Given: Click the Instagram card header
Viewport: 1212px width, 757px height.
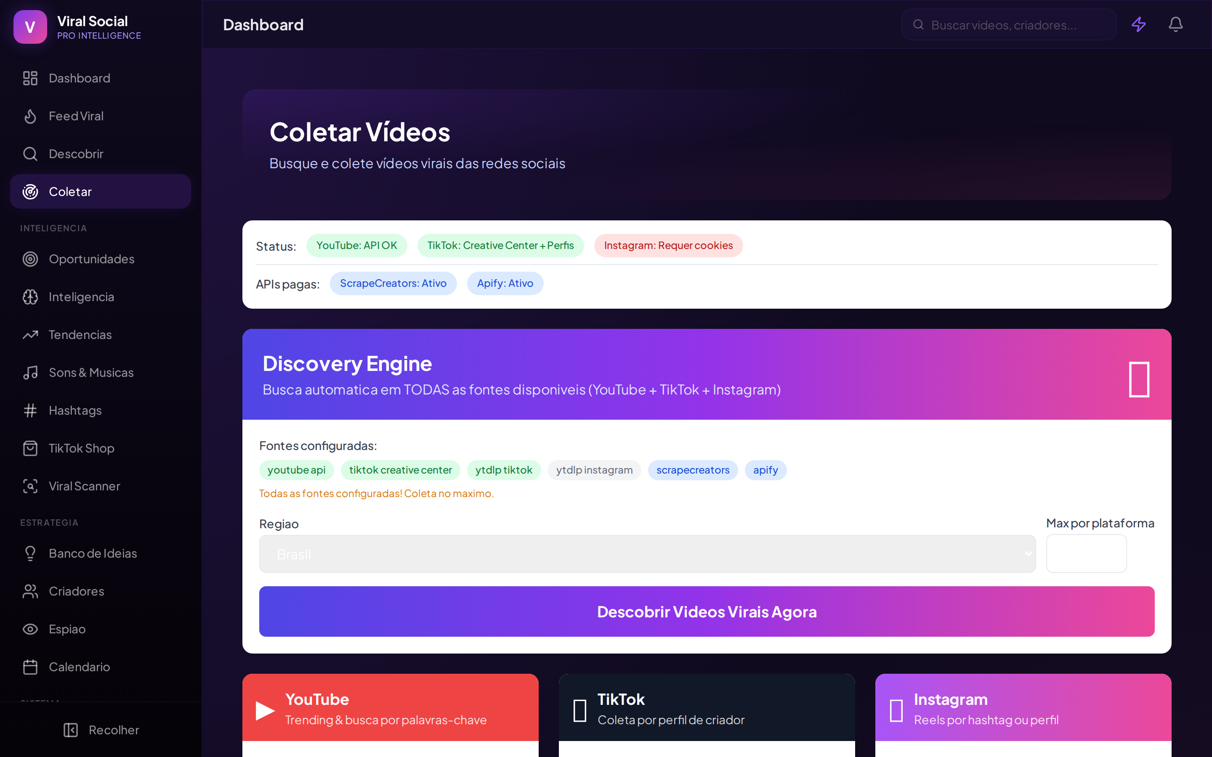Looking at the screenshot, I should (1023, 707).
